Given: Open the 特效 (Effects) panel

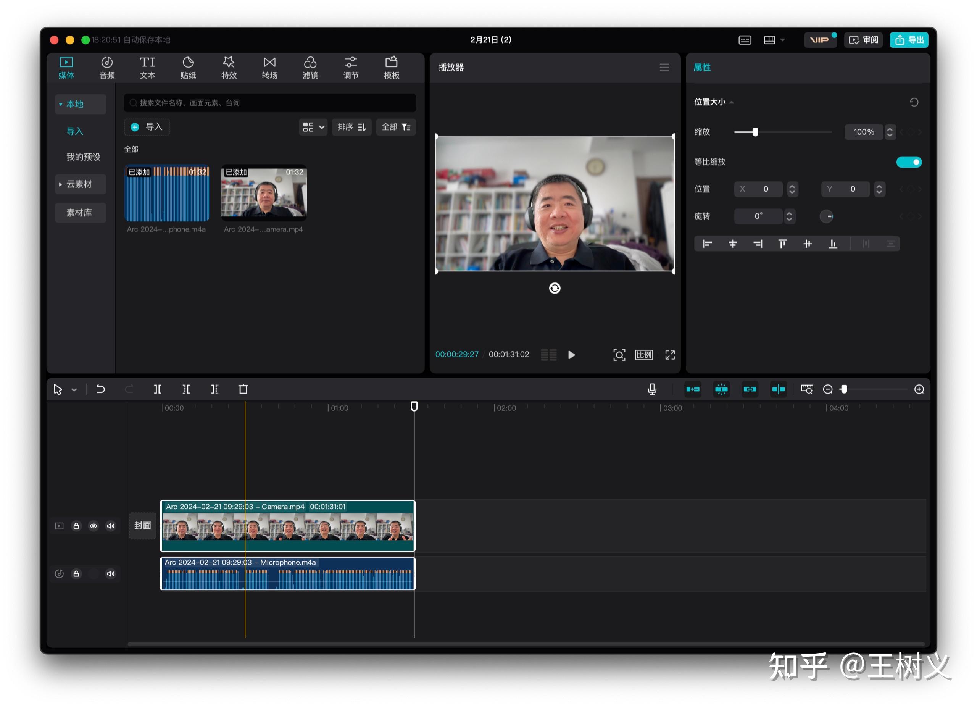Looking at the screenshot, I should click(x=229, y=68).
